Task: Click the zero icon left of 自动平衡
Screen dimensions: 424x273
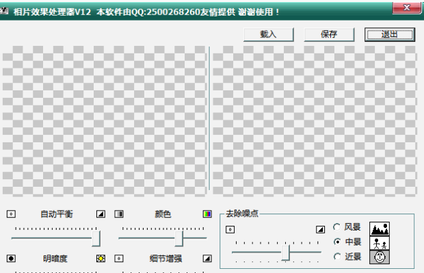Action: 11,214
